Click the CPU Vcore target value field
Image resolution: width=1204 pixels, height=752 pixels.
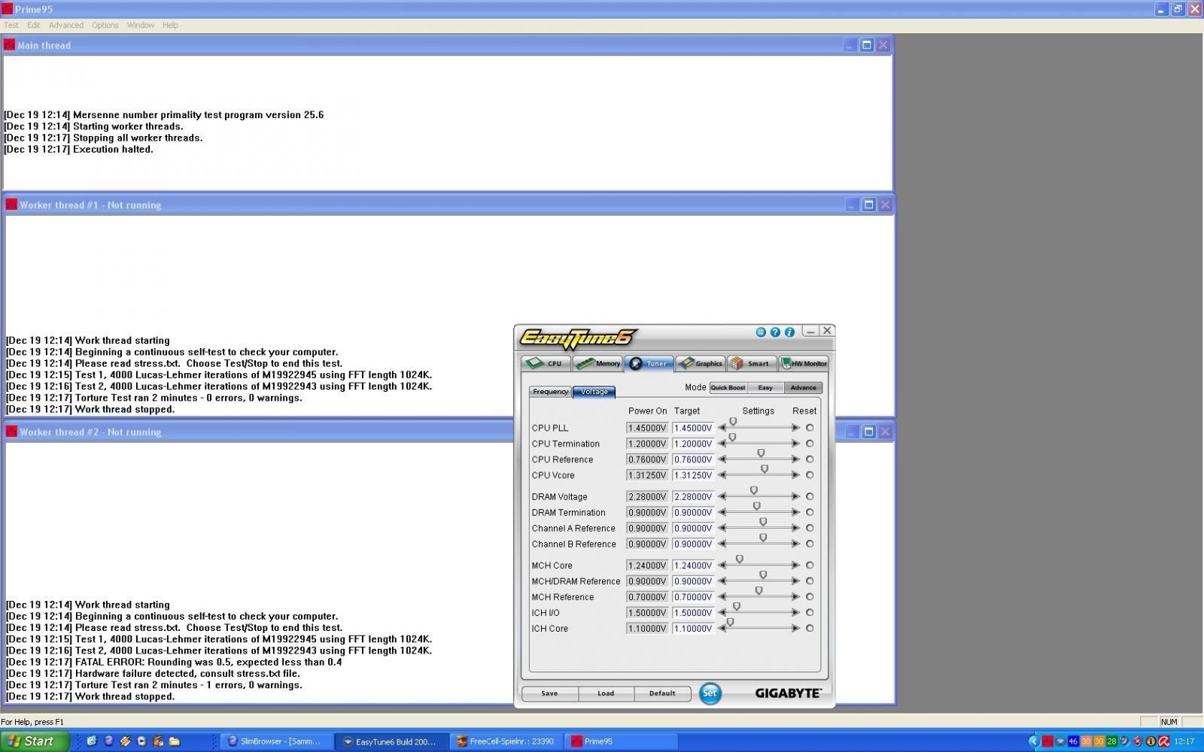(693, 475)
